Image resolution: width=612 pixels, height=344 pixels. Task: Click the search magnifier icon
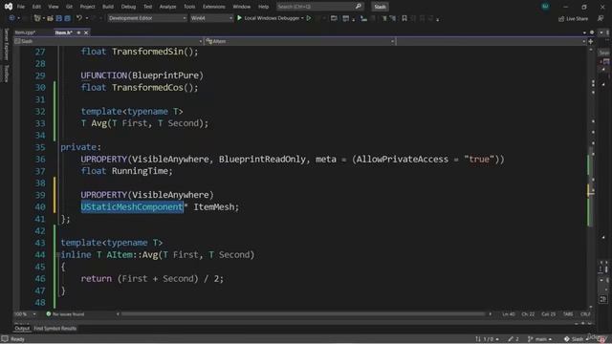click(359, 7)
